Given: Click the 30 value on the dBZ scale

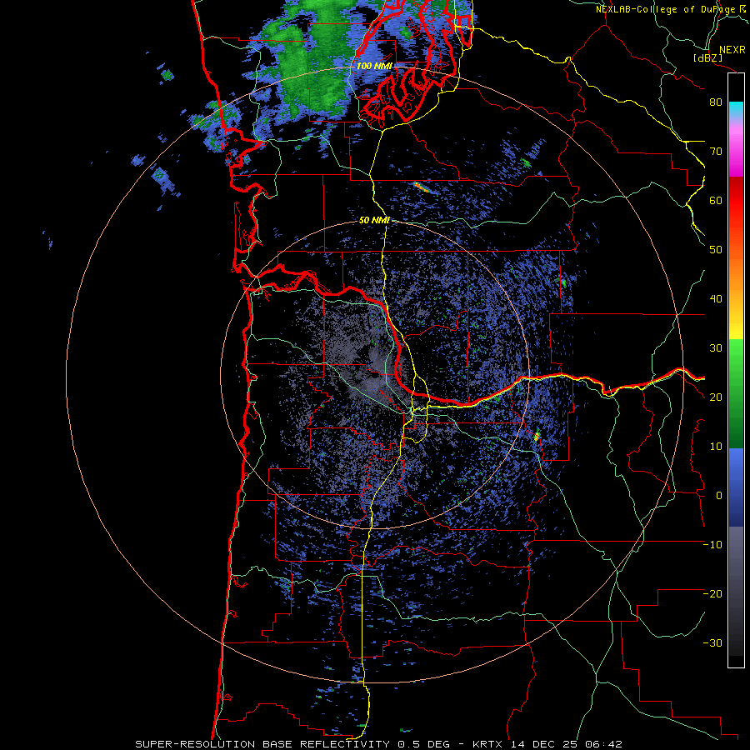Looking at the screenshot, I should [x=716, y=348].
